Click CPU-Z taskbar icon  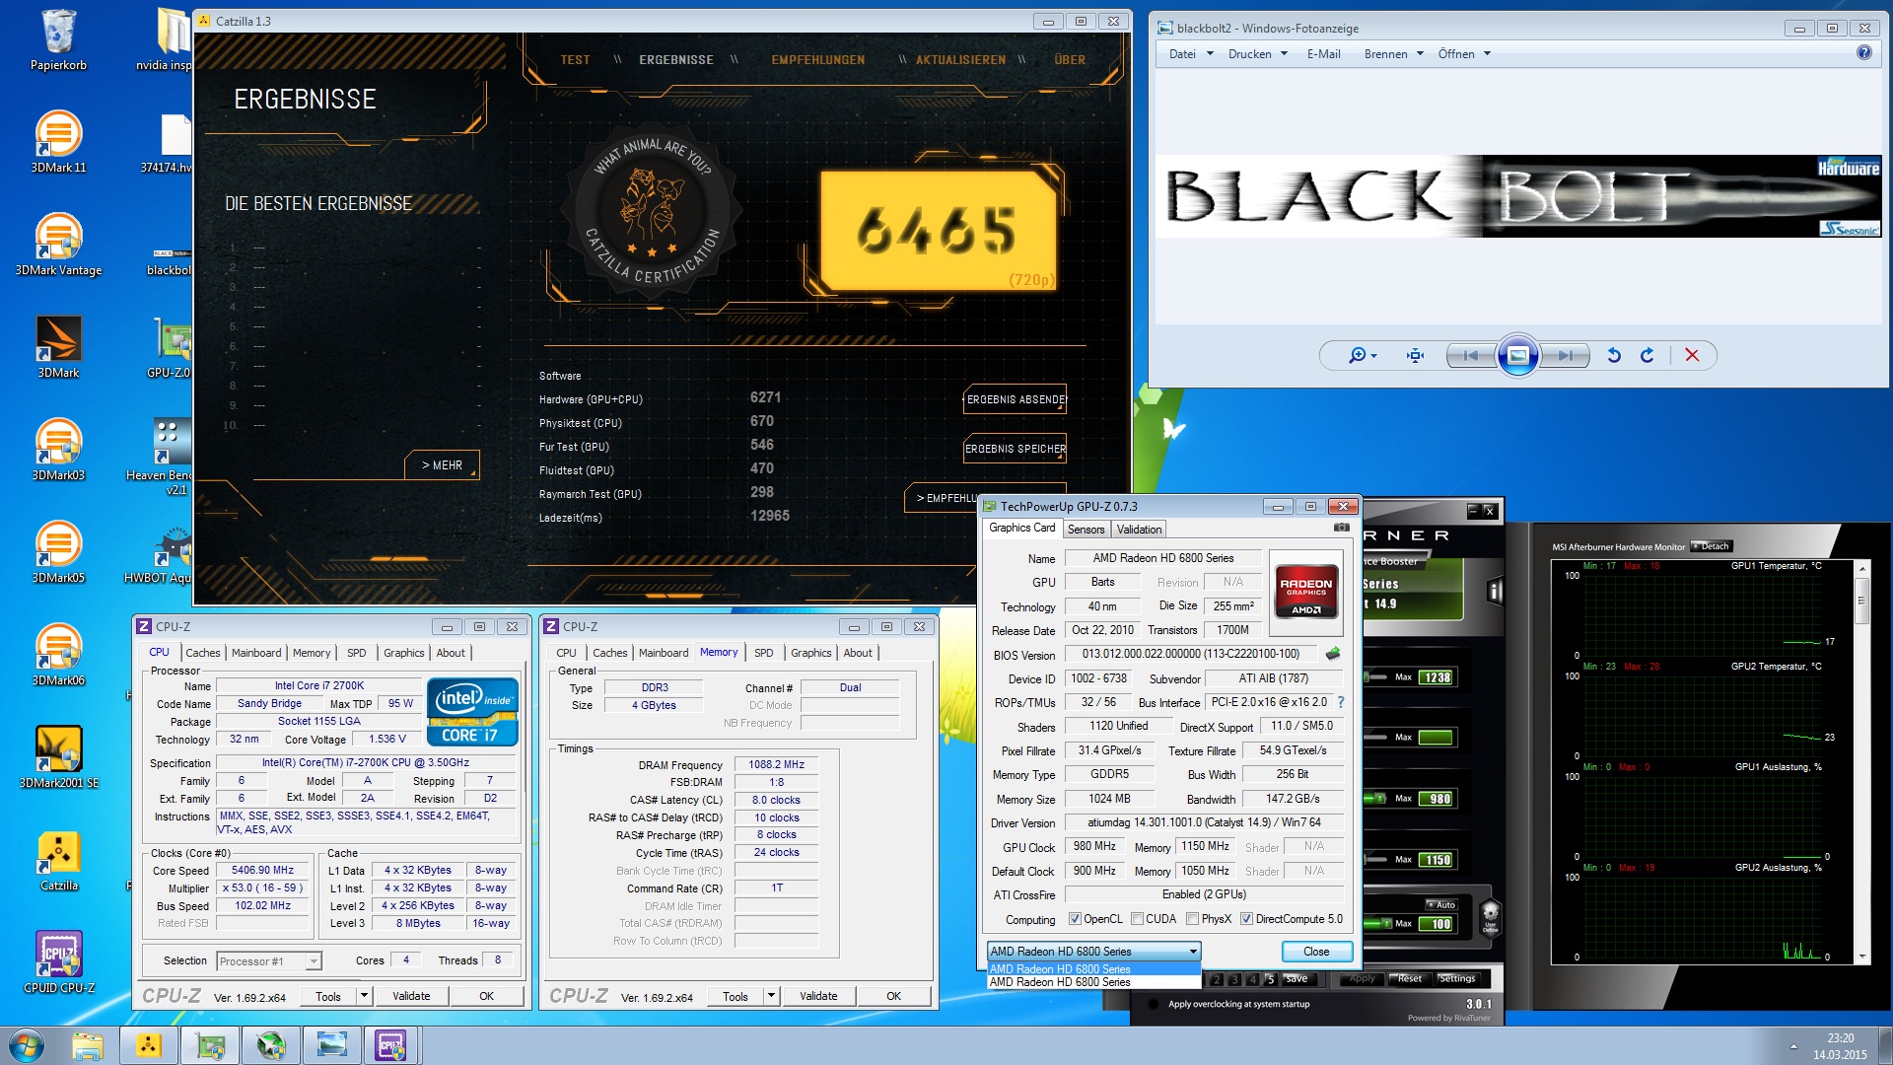(391, 1045)
